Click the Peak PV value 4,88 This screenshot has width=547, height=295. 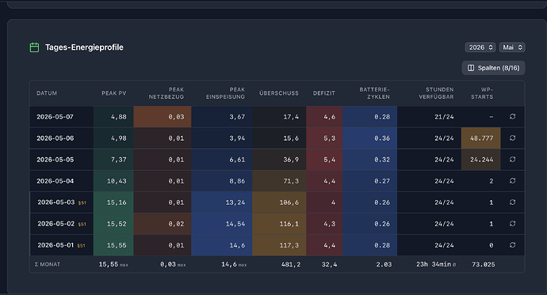119,117
